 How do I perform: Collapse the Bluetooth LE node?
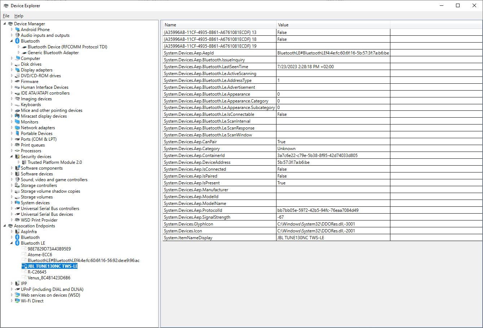tap(12, 243)
